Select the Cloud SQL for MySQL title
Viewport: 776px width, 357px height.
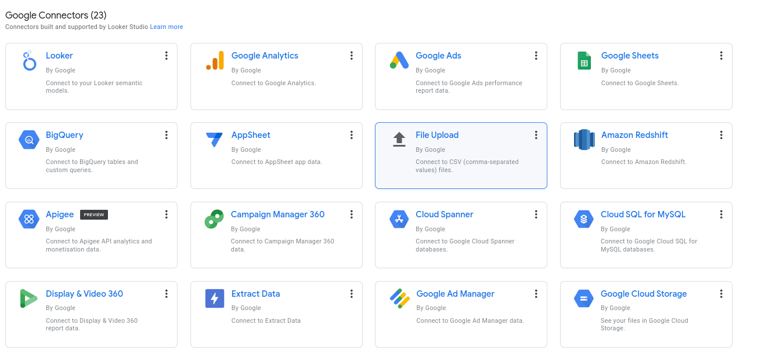point(643,214)
